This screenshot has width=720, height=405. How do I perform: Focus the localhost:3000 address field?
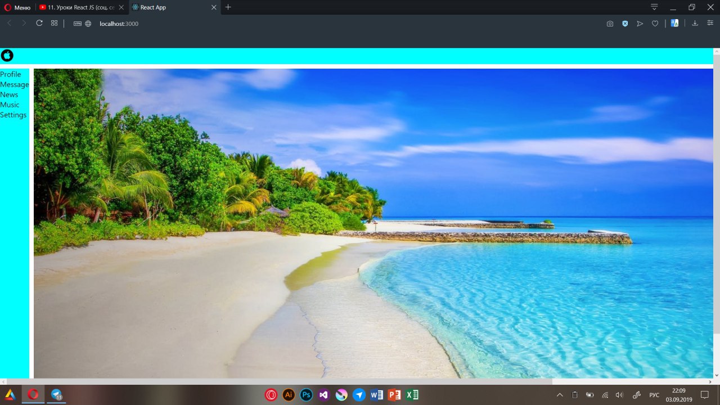pyautogui.click(x=119, y=24)
